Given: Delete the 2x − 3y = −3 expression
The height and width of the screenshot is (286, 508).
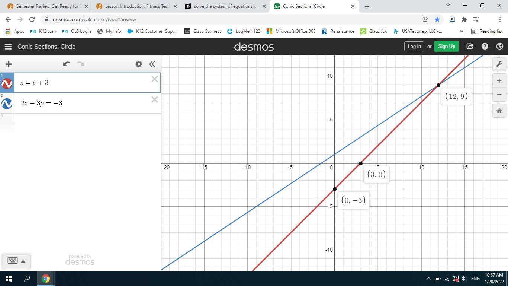Looking at the screenshot, I should coord(154,99).
